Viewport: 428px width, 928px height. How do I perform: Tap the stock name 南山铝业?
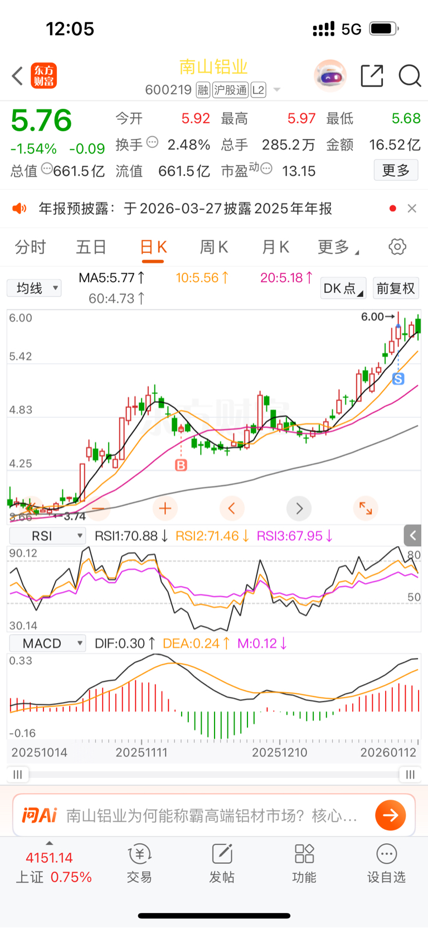213,67
